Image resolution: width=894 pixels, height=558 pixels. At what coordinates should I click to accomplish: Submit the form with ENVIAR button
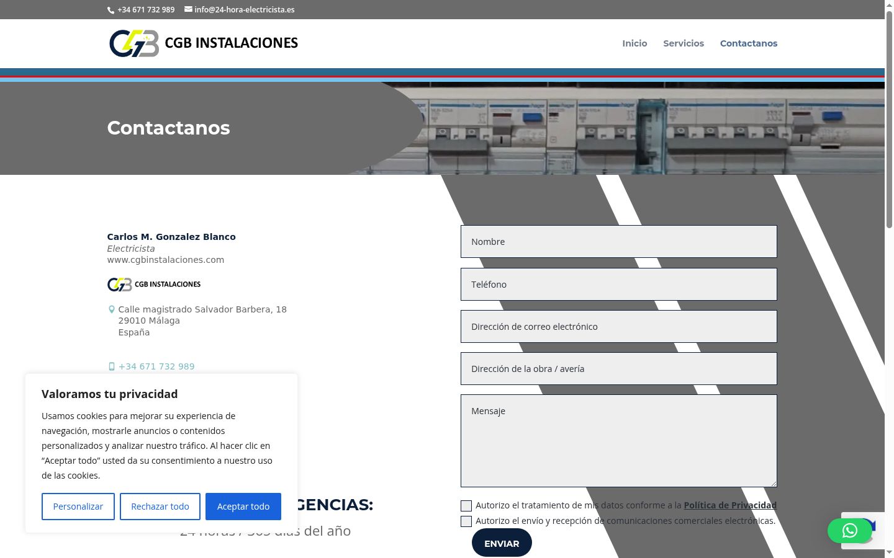point(502,543)
